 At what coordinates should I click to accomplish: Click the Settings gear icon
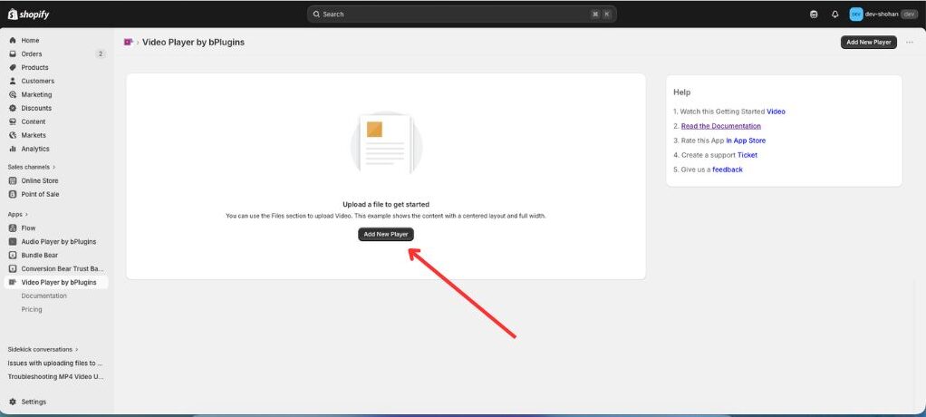13,402
